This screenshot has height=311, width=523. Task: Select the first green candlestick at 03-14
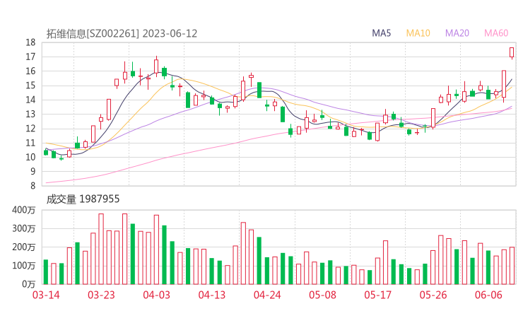(x=46, y=152)
